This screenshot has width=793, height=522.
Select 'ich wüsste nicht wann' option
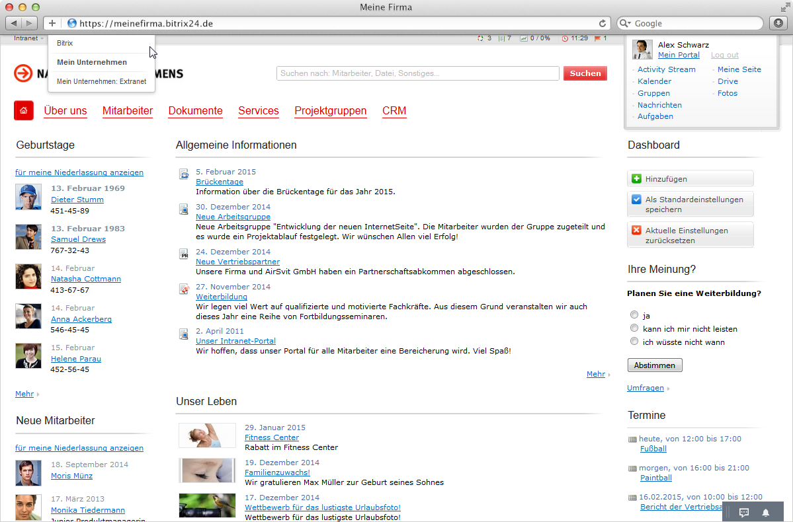pos(634,341)
